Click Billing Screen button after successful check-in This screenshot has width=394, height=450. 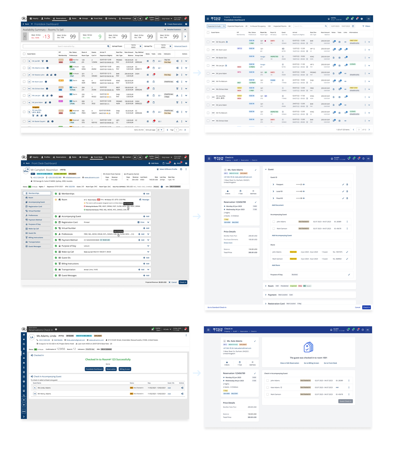125,369
